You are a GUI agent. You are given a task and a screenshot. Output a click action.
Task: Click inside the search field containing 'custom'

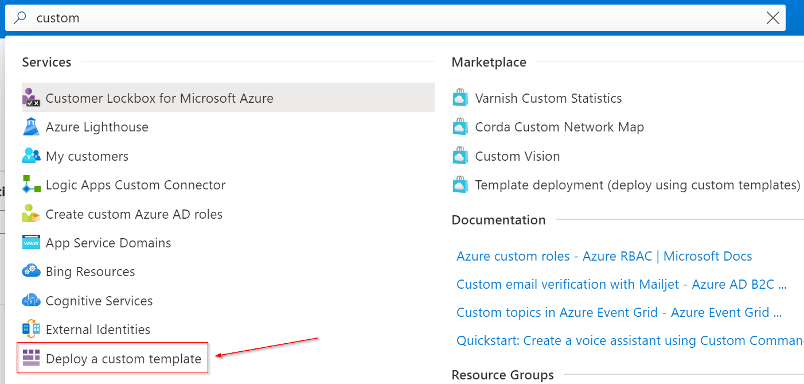coord(344,18)
